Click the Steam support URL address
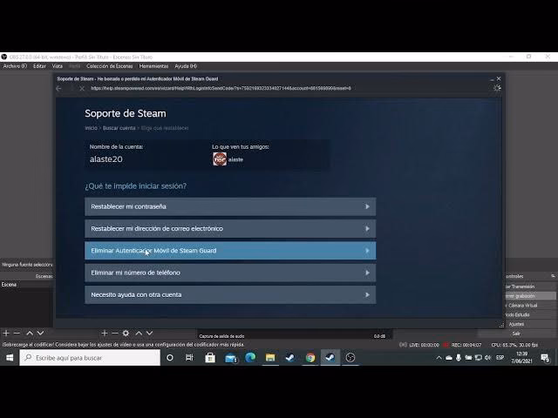558x418 pixels. click(x=221, y=88)
